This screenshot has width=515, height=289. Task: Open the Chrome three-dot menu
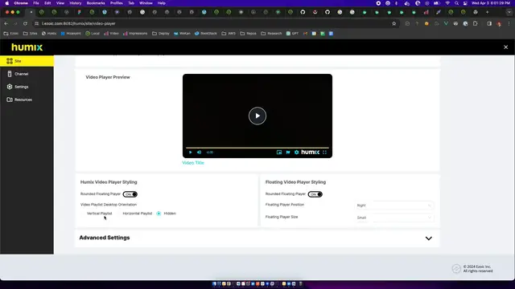pyautogui.click(x=509, y=23)
